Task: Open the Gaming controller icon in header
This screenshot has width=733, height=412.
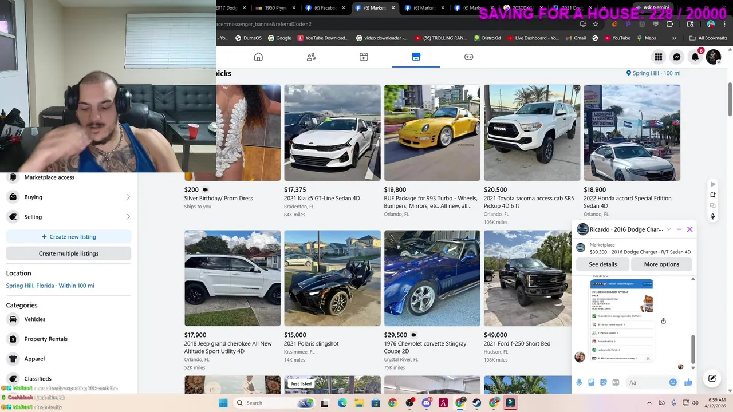Action: pos(468,57)
